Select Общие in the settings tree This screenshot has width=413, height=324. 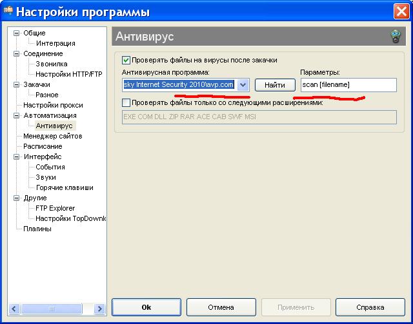(34, 33)
